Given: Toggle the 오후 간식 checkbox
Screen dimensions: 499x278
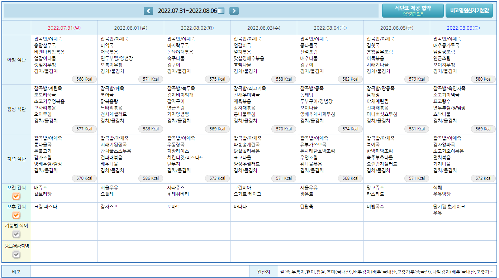Looking at the screenshot, I should coord(16,215).
